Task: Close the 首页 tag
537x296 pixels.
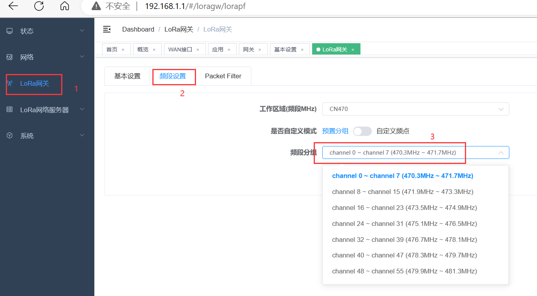Action: click(x=123, y=49)
